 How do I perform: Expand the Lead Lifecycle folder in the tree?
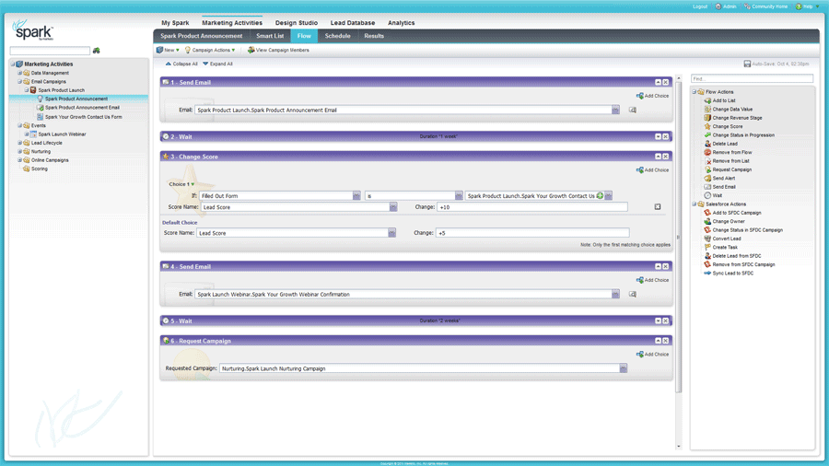[19, 143]
